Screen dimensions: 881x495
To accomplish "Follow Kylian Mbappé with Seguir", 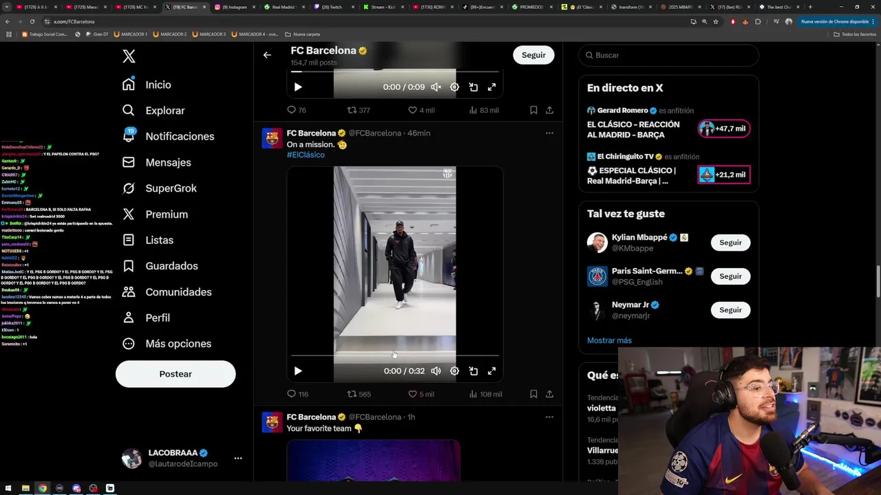I will click(x=730, y=243).
